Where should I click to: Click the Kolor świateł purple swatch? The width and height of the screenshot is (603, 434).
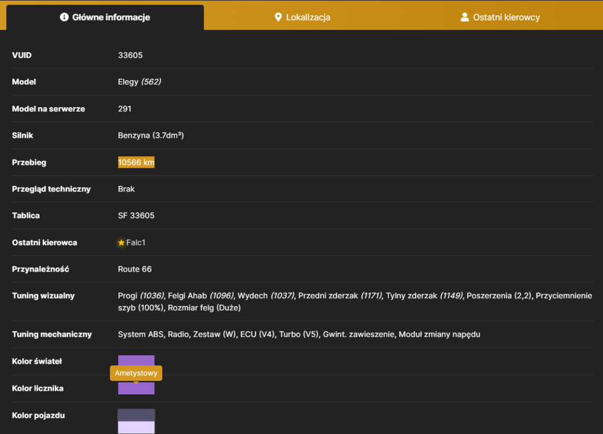point(136,361)
